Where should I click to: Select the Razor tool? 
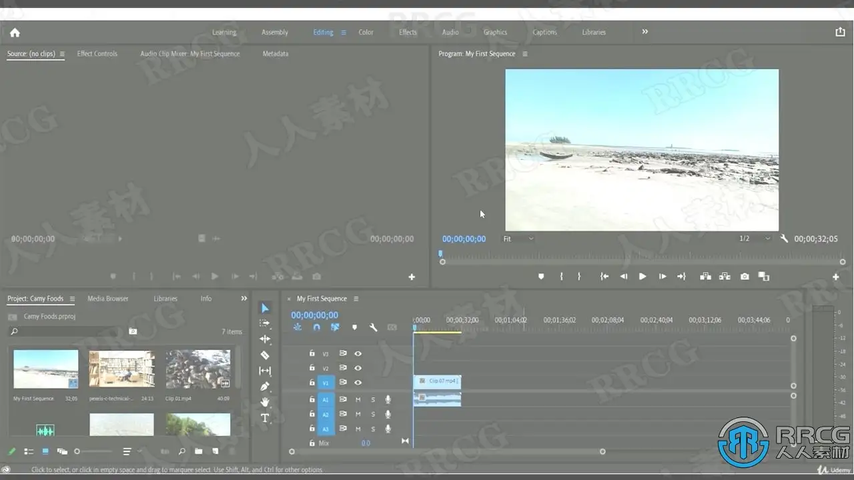click(x=265, y=355)
